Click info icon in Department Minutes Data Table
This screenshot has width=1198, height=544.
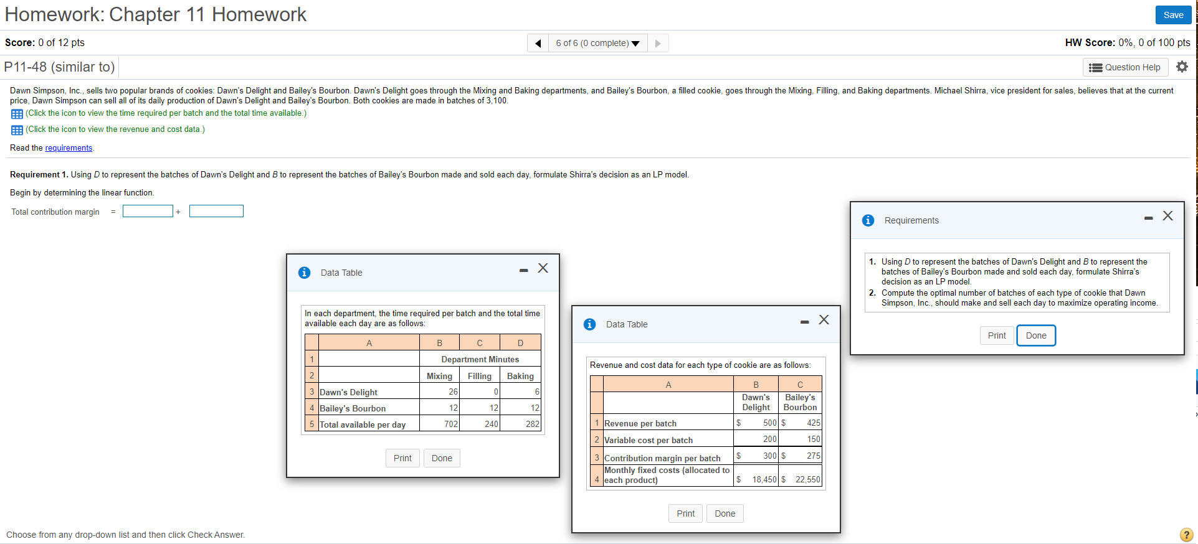point(304,273)
